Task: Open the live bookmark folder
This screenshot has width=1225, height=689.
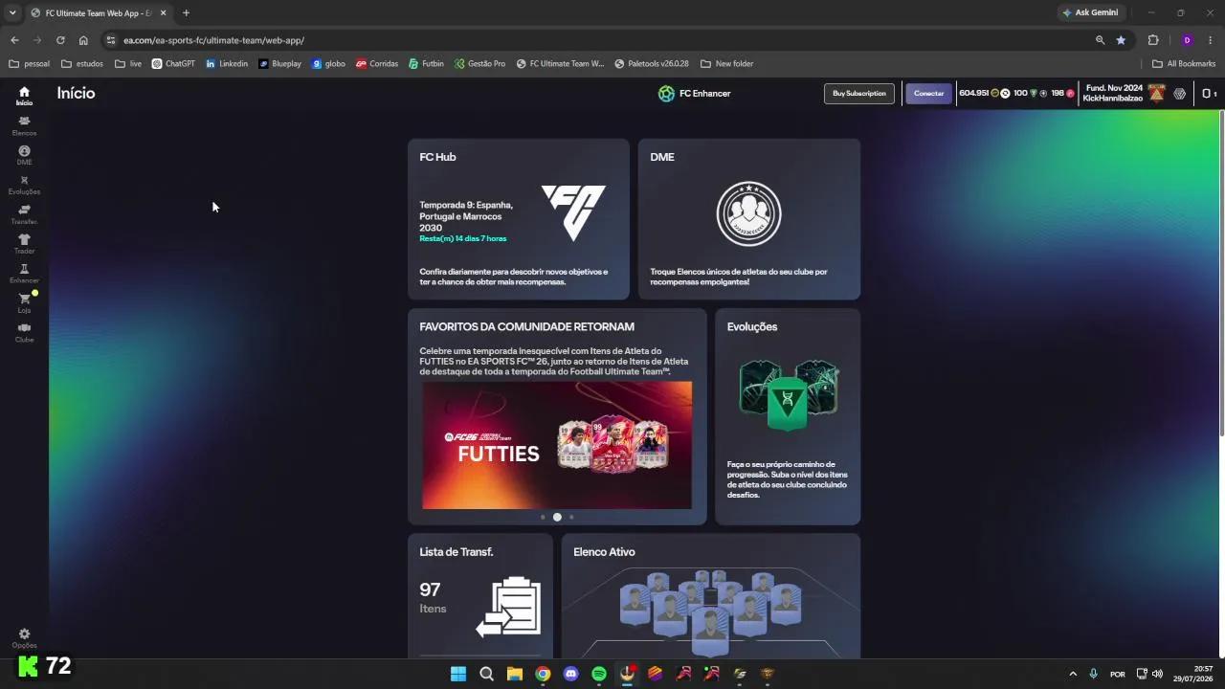Action: click(x=127, y=63)
